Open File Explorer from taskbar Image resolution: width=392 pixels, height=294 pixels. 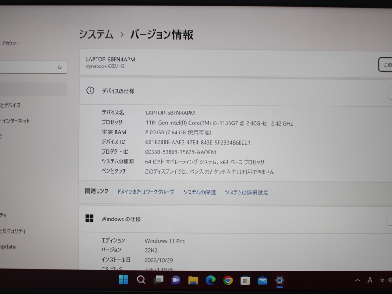click(193, 280)
